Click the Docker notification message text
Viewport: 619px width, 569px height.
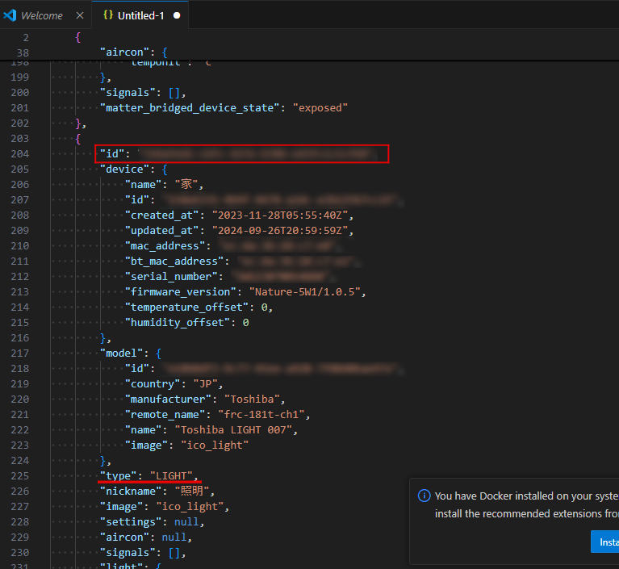click(x=527, y=504)
